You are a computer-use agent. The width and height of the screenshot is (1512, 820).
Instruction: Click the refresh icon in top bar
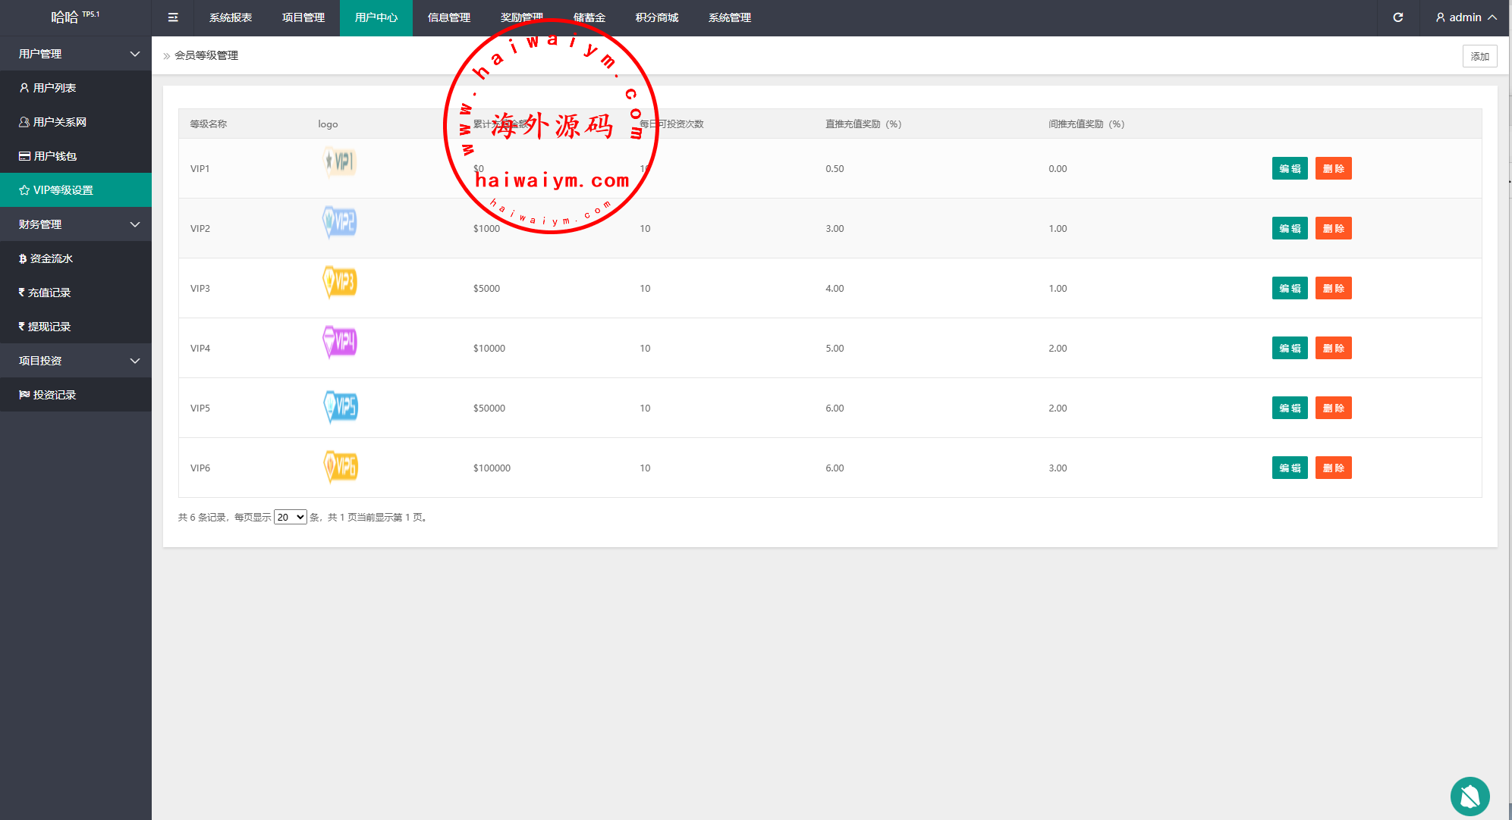pyautogui.click(x=1397, y=17)
